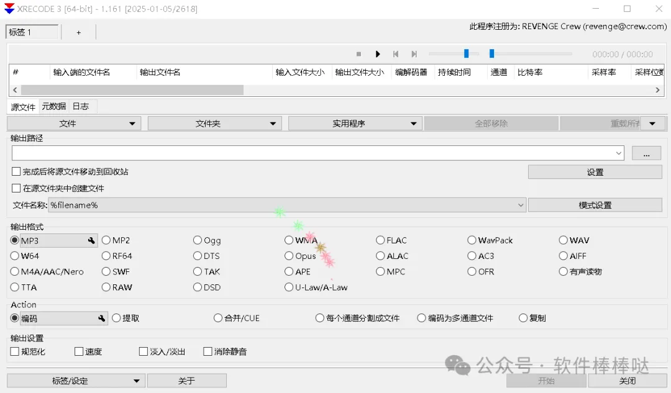Screen dimensions: 671x393
Task: Select the 标签 1 tab
Action: pos(32,32)
